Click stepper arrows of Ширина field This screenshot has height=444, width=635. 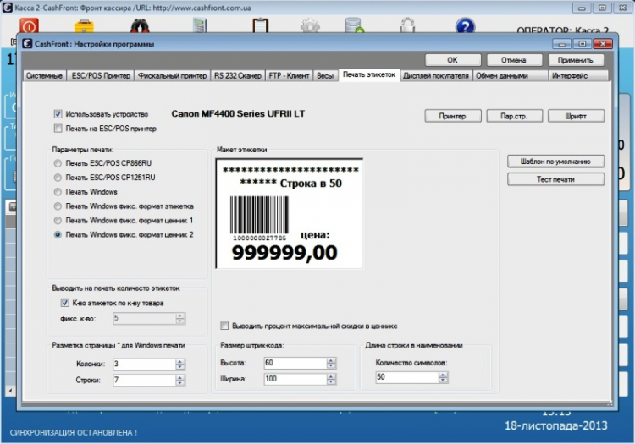click(331, 379)
